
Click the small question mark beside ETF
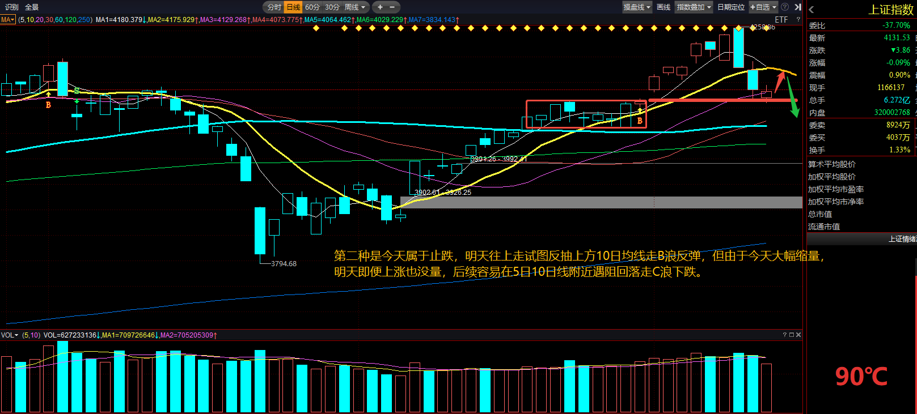798,19
